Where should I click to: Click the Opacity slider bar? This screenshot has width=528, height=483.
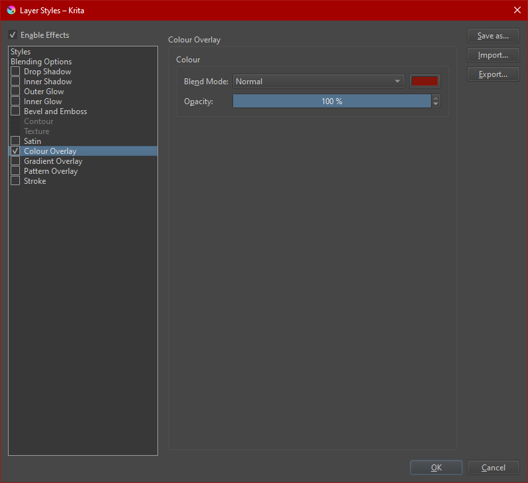(x=331, y=101)
